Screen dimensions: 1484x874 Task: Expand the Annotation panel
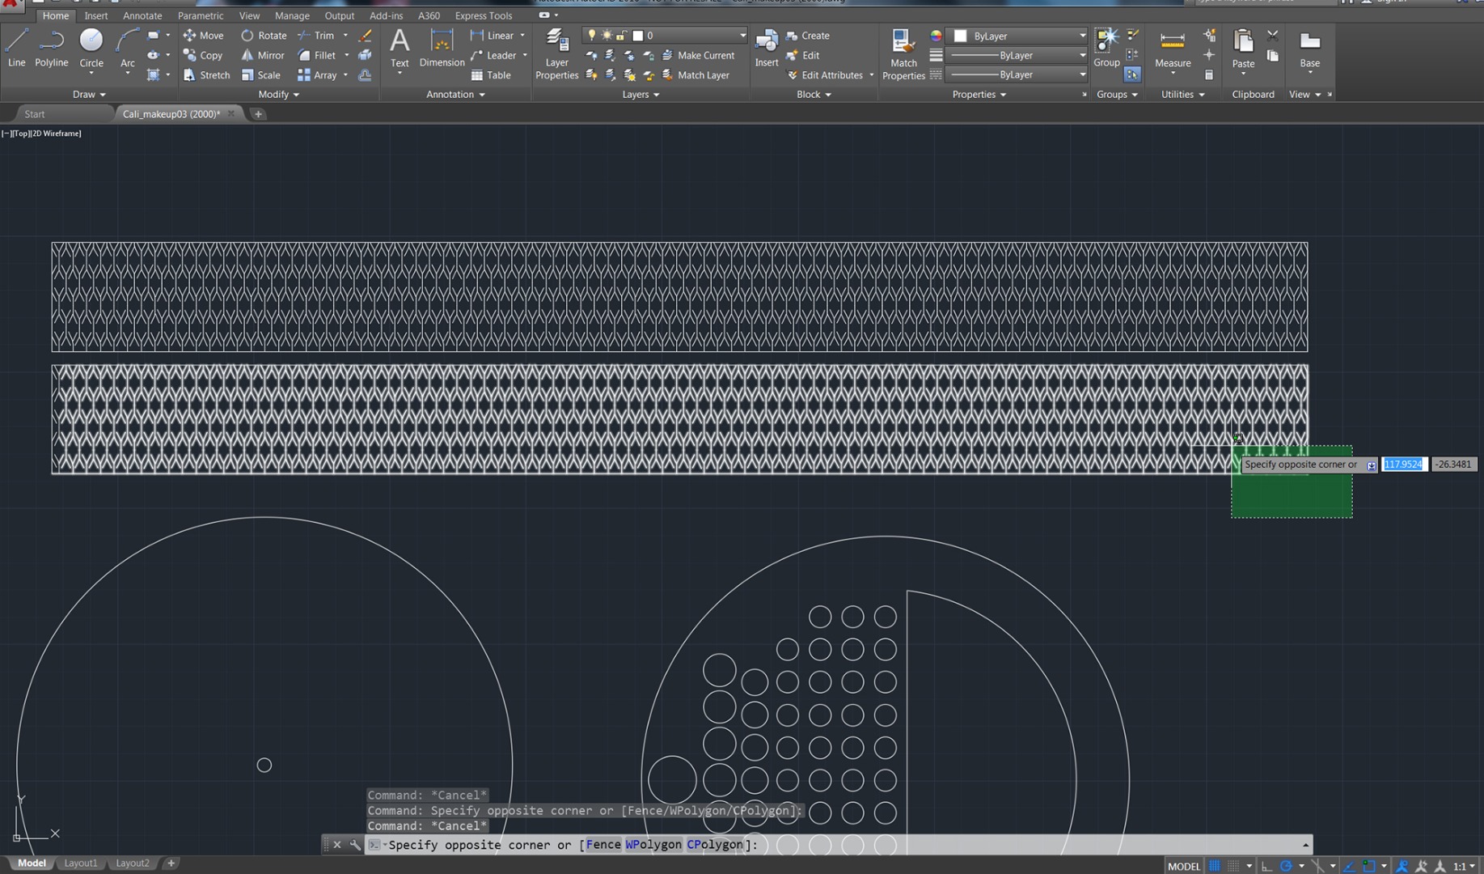tap(455, 95)
